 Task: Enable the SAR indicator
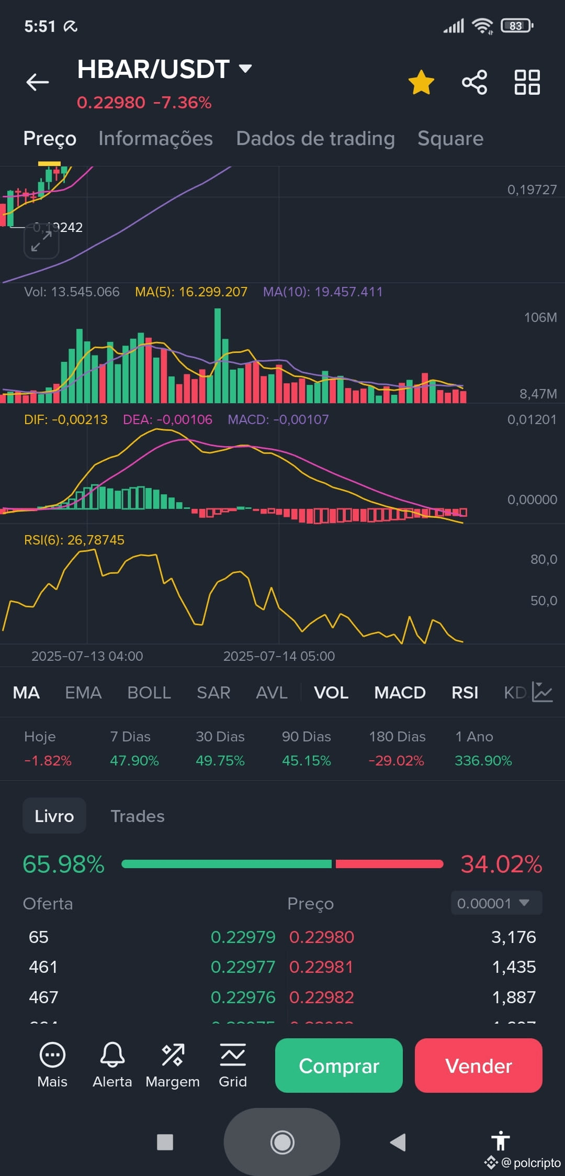213,693
